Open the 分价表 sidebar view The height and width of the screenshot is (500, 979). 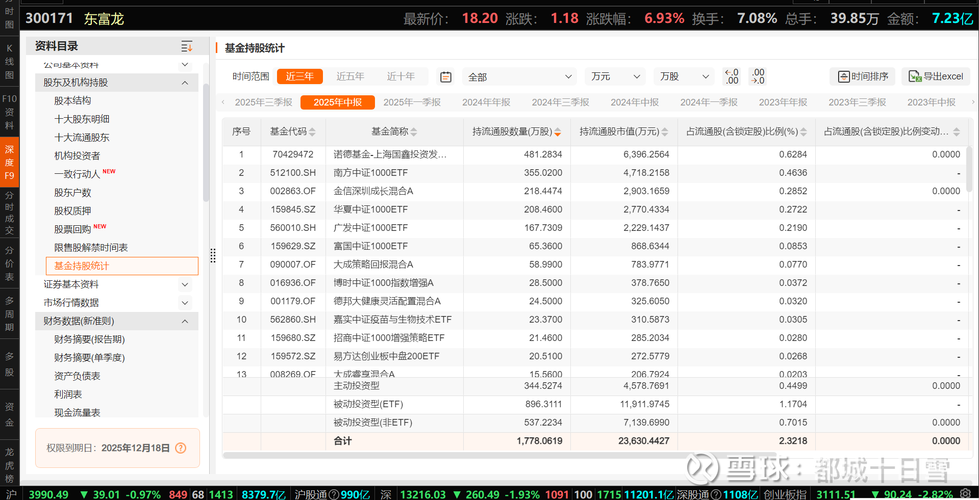click(x=9, y=264)
